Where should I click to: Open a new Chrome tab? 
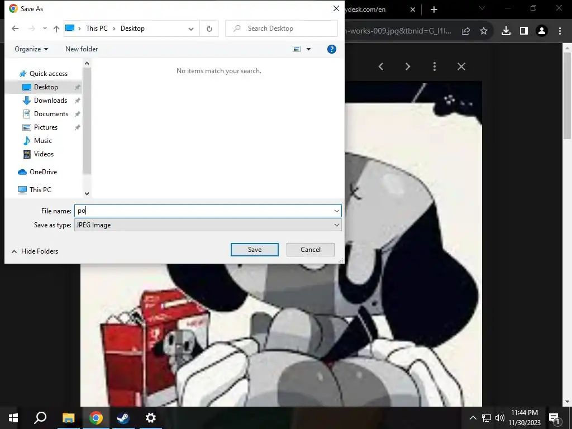[x=433, y=9]
